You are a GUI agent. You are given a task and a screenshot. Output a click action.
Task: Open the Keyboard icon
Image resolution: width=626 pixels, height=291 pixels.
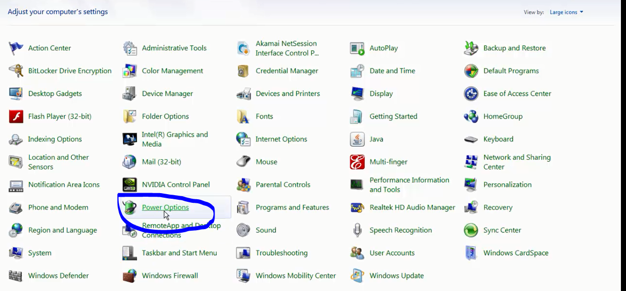point(471,139)
